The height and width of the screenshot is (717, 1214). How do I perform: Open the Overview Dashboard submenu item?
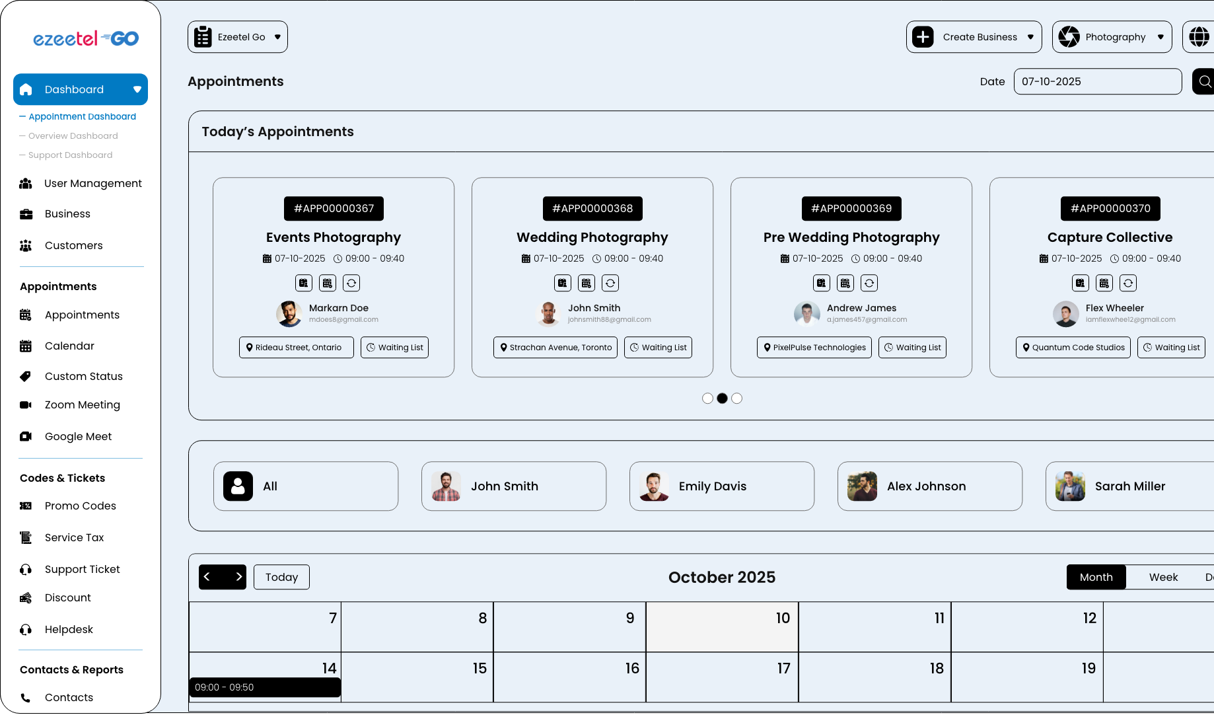73,135
